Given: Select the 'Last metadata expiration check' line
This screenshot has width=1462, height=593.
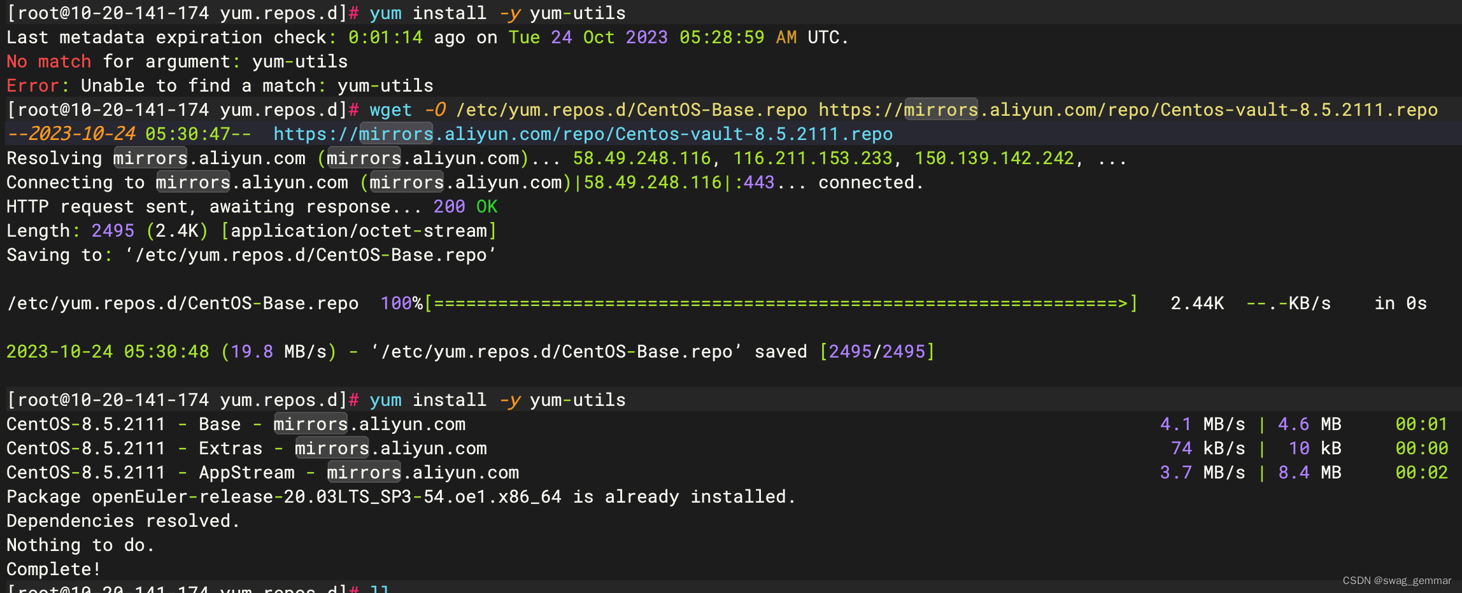Looking at the screenshot, I should tap(427, 37).
